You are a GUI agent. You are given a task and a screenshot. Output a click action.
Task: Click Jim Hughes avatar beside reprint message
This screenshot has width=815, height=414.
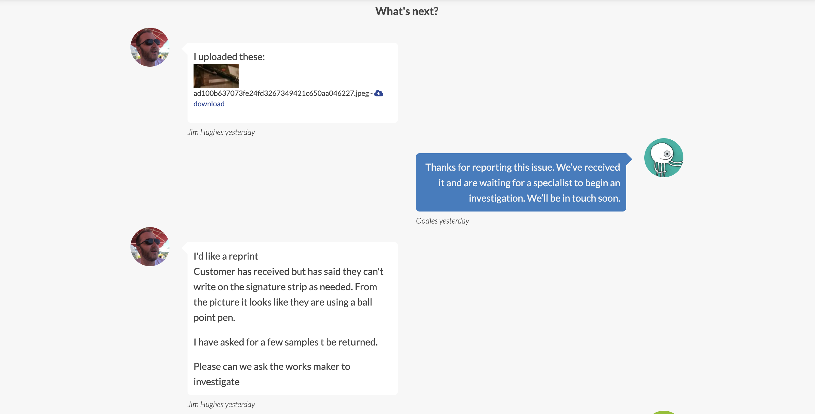click(x=150, y=246)
